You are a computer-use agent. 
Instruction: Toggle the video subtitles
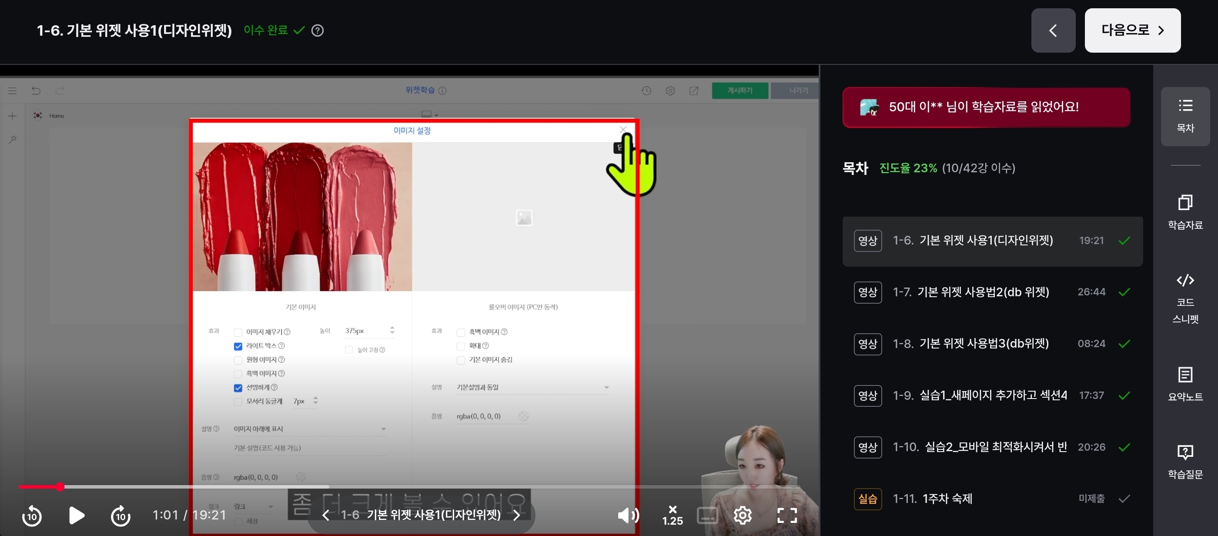tap(707, 515)
